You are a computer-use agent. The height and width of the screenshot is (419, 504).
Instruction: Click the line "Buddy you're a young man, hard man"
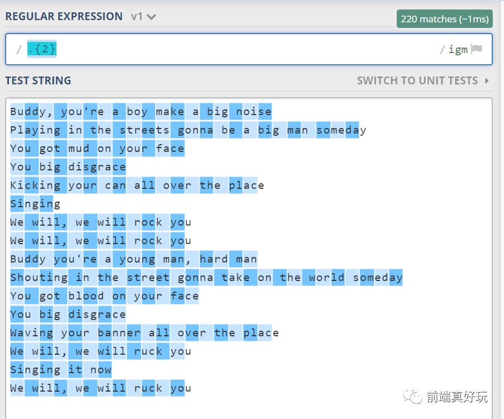click(134, 259)
